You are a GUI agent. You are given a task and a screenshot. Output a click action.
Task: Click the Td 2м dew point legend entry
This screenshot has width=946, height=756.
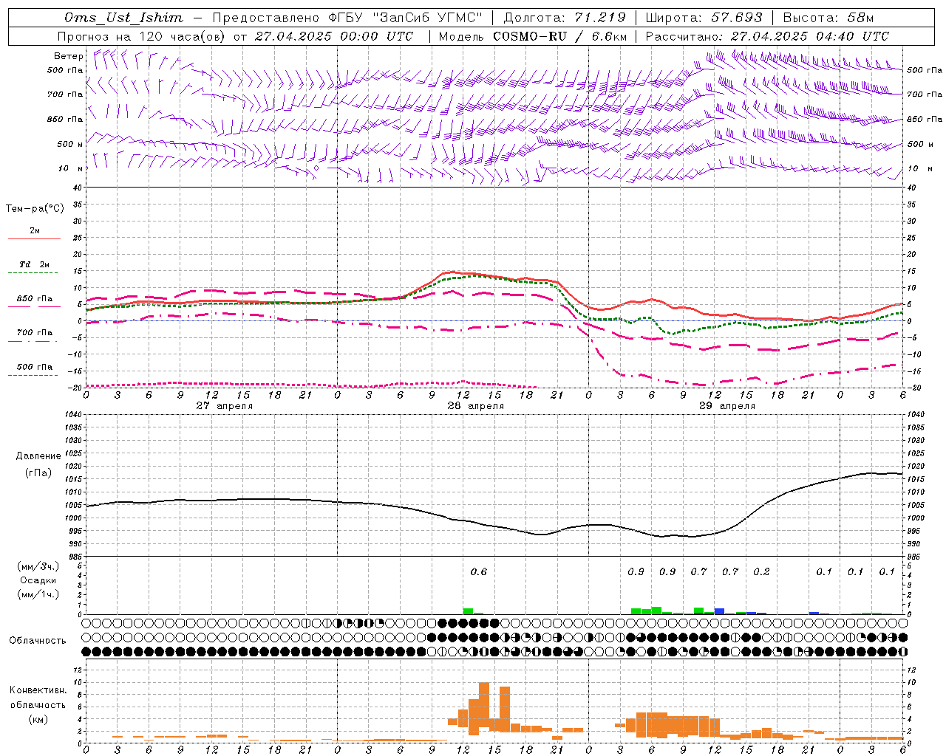(x=34, y=265)
